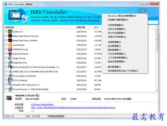167x126 pixels.
Task: Click the HiBit Uninstaller title bar icon
Action: tap(6, 4)
